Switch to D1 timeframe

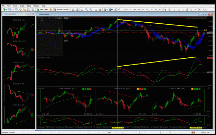tap(151, 10)
